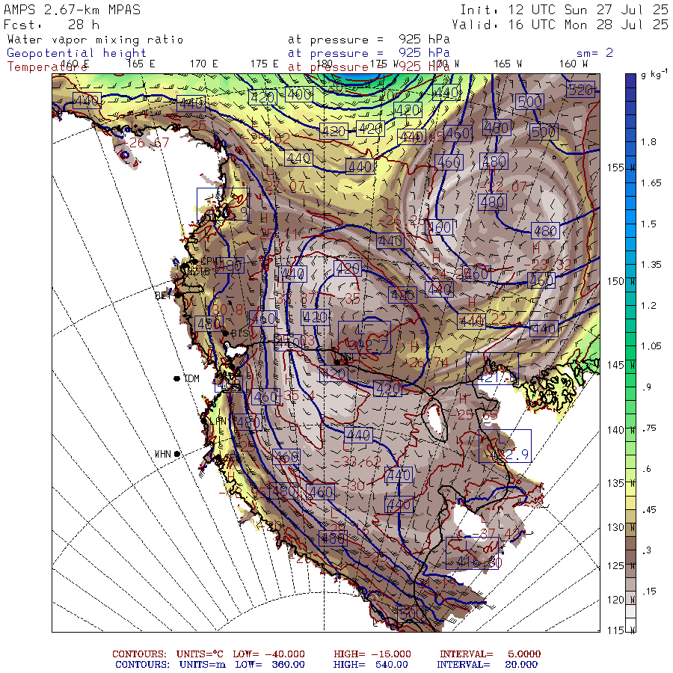This screenshot has width=673, height=673.
Task: Click the 1.8 colorbar value
Action: point(648,142)
